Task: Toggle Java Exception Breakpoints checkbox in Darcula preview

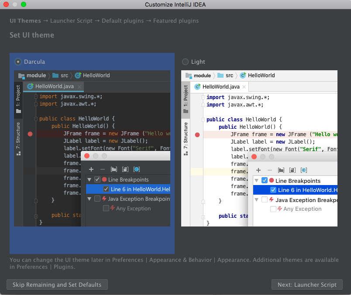Action: [x=97, y=199]
